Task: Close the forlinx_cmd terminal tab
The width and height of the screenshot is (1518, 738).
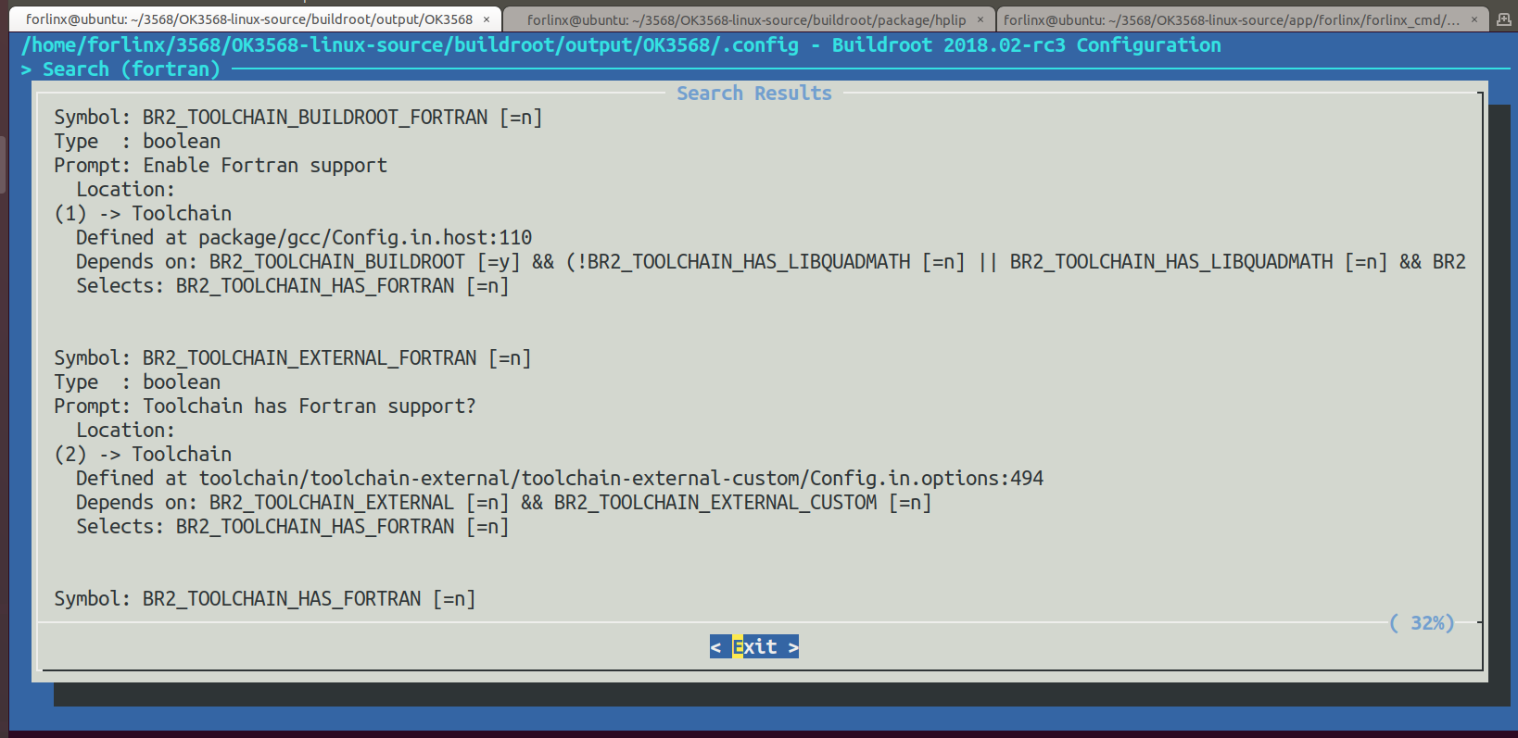Action: (1474, 19)
